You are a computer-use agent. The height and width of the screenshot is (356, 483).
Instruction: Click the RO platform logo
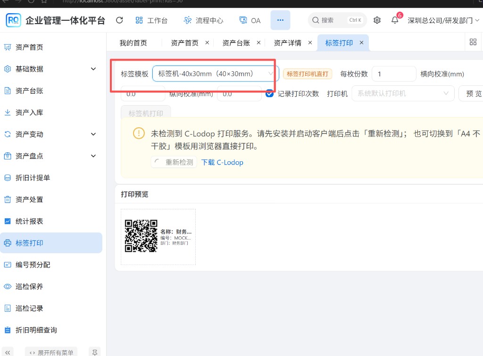click(x=14, y=20)
